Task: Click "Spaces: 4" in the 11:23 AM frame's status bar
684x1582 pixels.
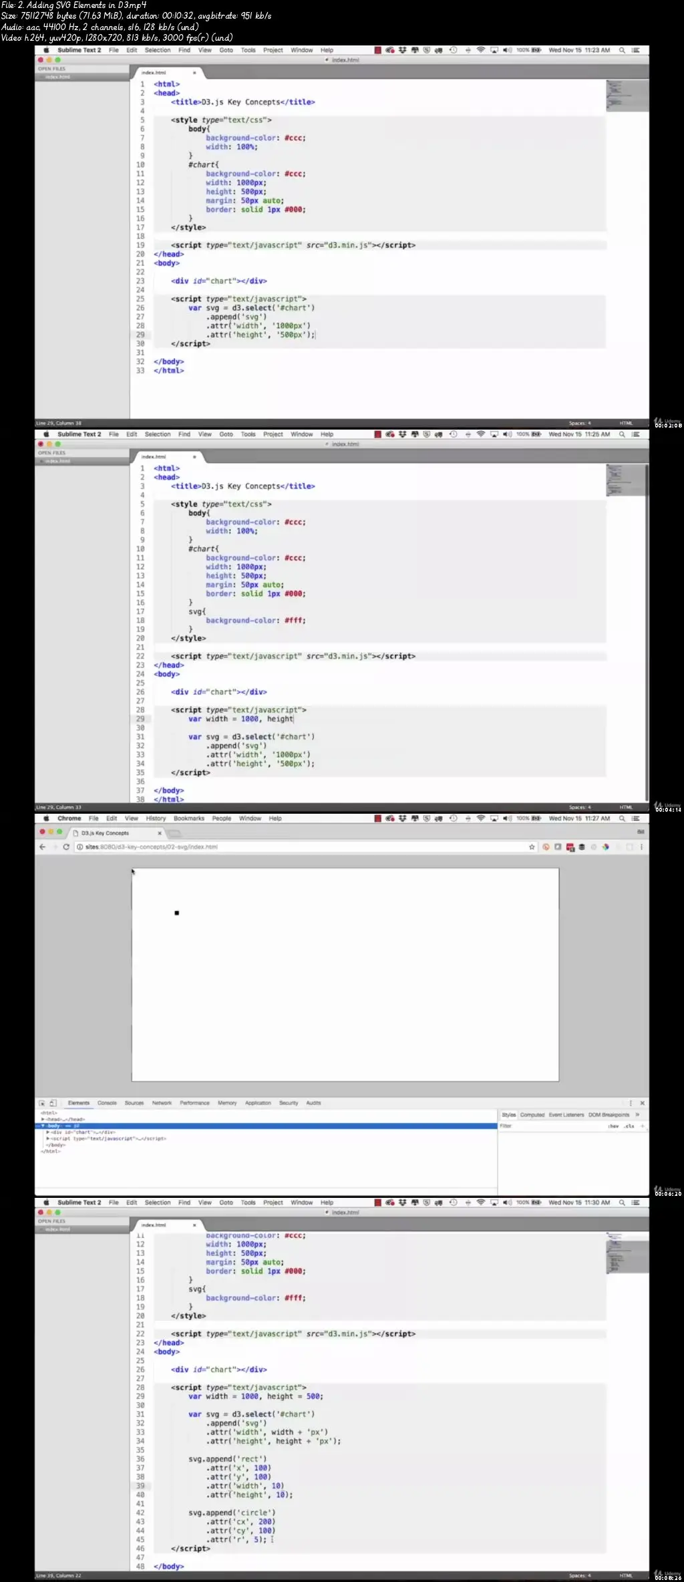Action: 580,423
